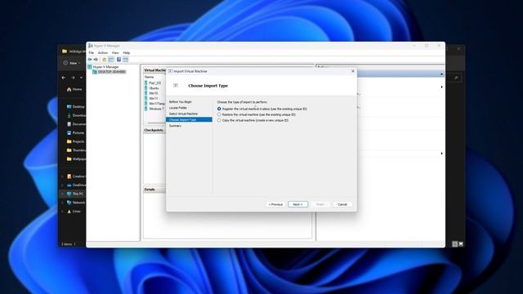Image resolution: width=523 pixels, height=294 pixels.
Task: Click the Linux penguin icon in sidebar
Action: click(x=69, y=212)
